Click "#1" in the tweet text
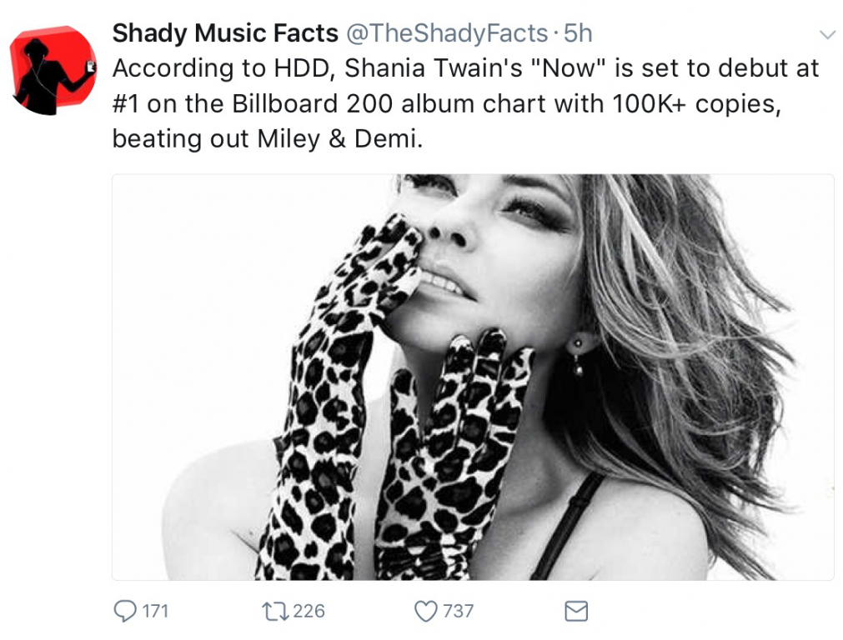The width and height of the screenshot is (843, 640). point(126,103)
